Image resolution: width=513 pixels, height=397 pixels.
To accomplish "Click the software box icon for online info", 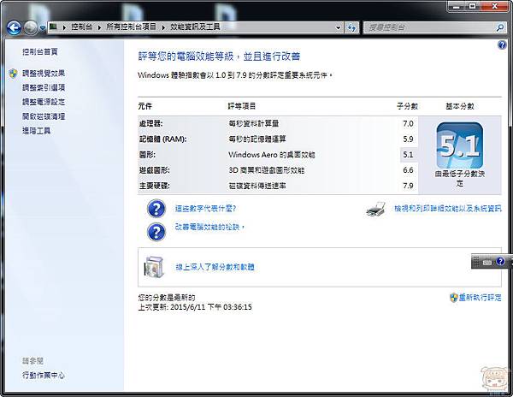I will pos(153,267).
